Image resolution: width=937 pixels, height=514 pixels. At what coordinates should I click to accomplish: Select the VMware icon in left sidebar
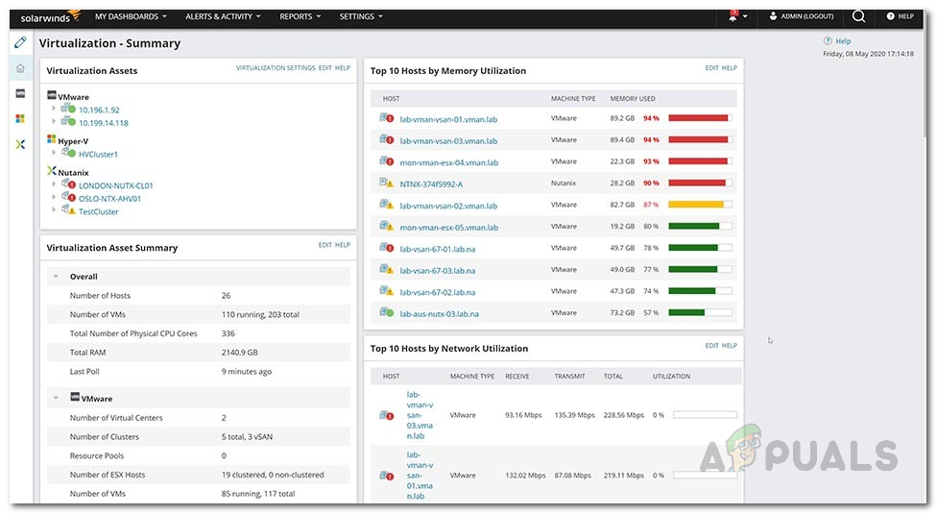[x=20, y=93]
